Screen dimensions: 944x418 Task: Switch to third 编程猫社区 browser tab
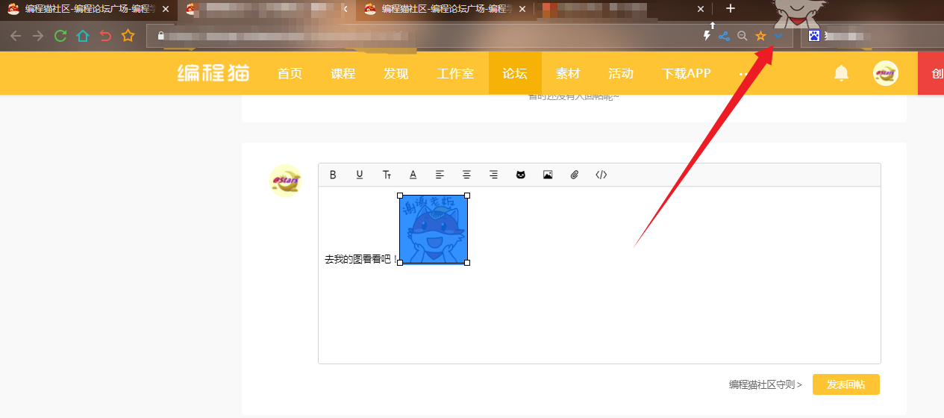pyautogui.click(x=444, y=9)
